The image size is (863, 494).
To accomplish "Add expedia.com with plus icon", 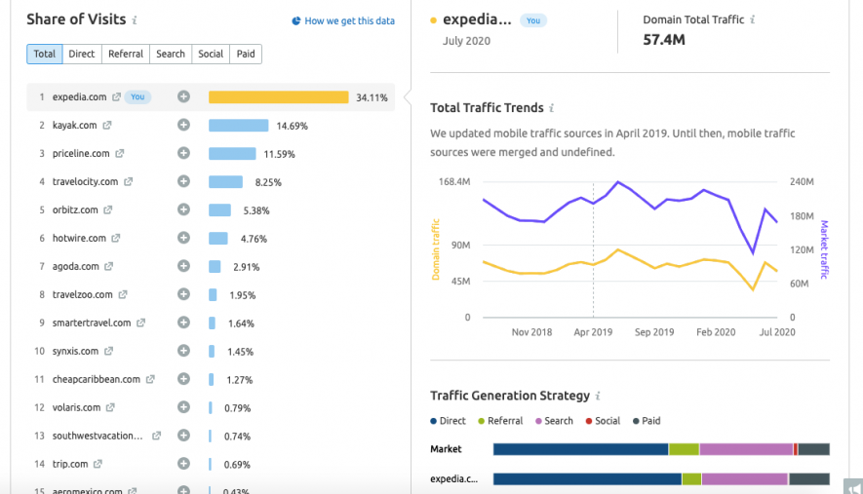I will [184, 96].
